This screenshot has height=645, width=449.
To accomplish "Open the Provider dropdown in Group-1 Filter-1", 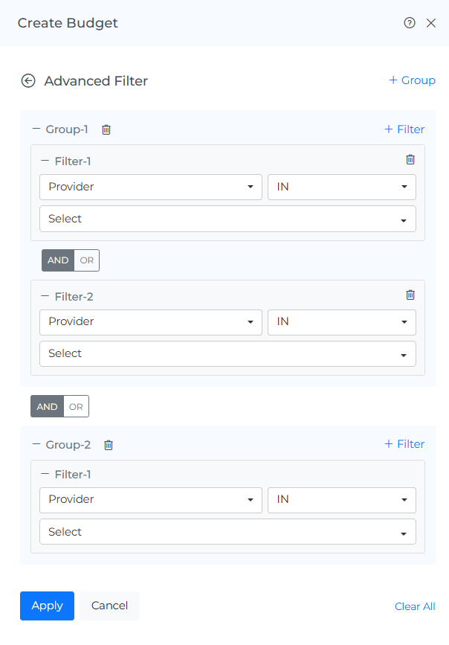I will click(x=150, y=187).
